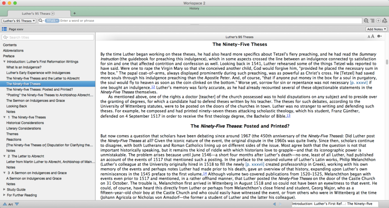Select The Ninety-five Theses: Posted and Printed?

(x=40, y=90)
